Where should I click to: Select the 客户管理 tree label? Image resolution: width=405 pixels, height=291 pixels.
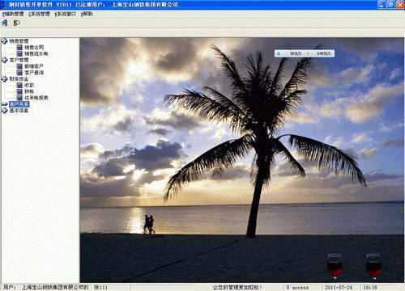[19, 60]
